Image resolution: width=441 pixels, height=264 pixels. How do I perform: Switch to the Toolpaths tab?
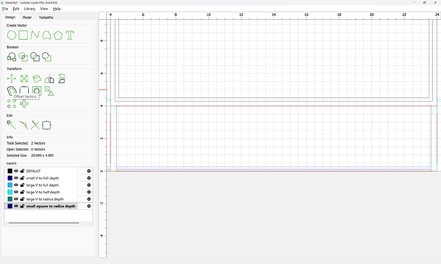[46, 17]
